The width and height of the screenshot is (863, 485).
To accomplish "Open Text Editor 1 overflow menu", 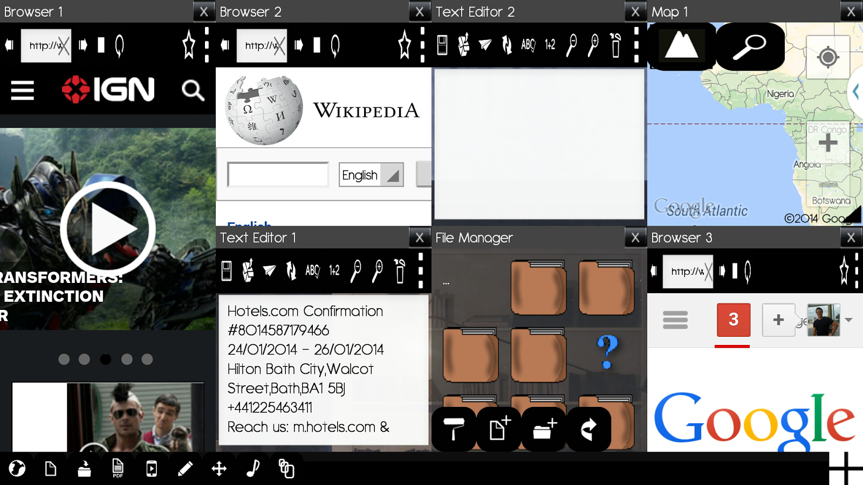I will coord(421,271).
